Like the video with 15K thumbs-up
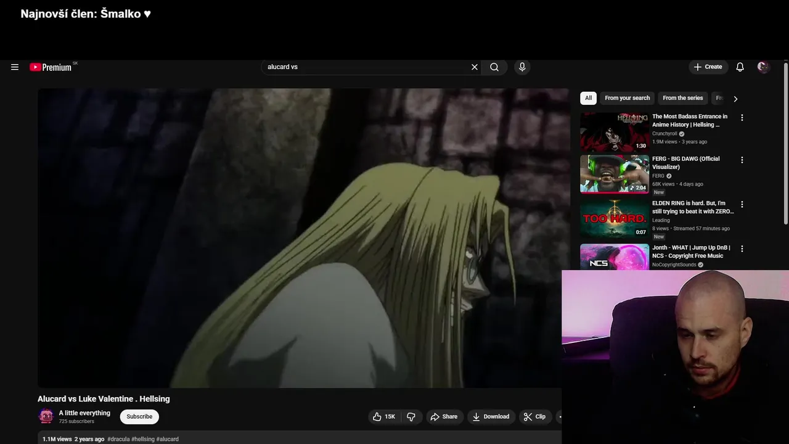 pos(383,417)
